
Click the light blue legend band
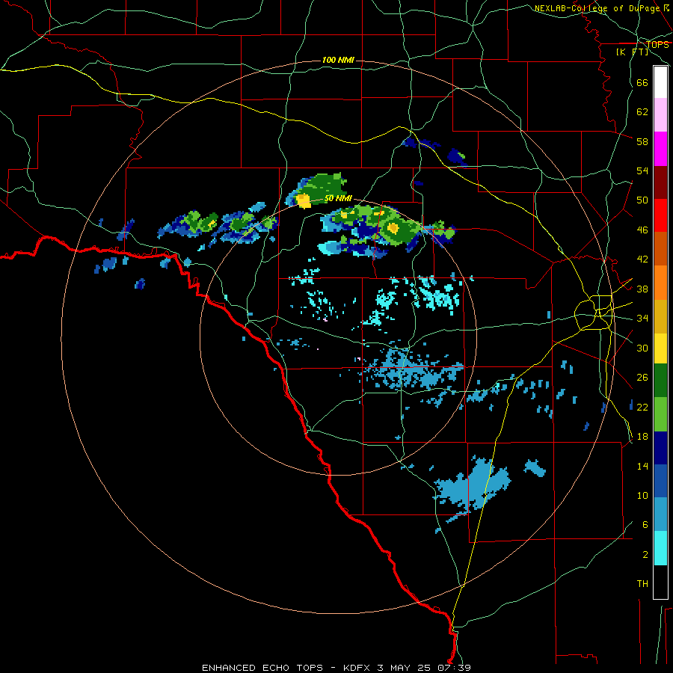pos(660,514)
